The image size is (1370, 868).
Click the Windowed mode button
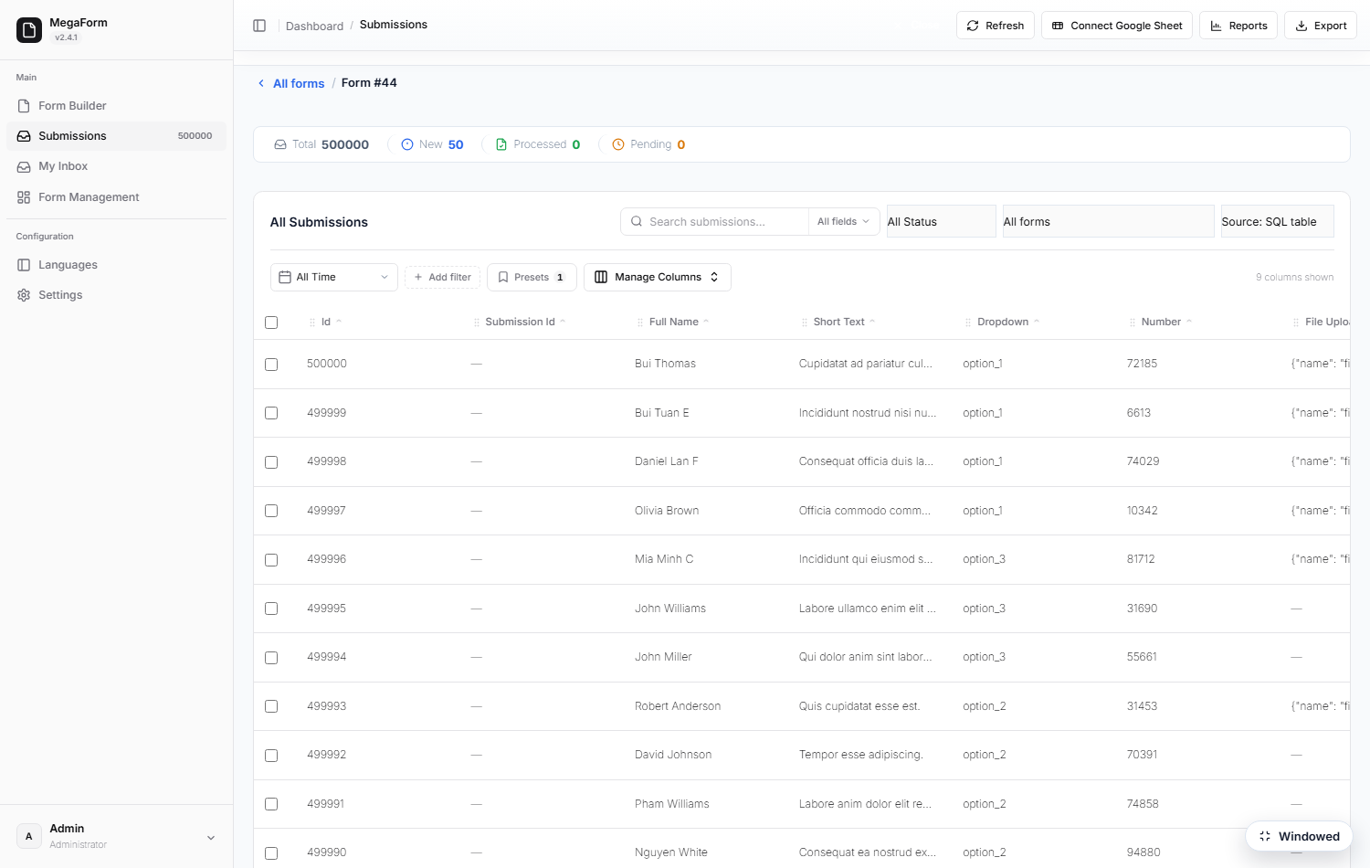(1299, 836)
